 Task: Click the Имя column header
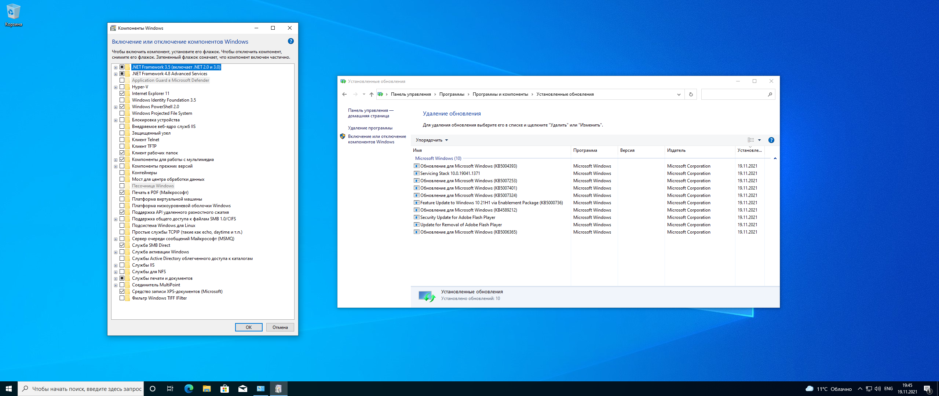[x=491, y=150]
